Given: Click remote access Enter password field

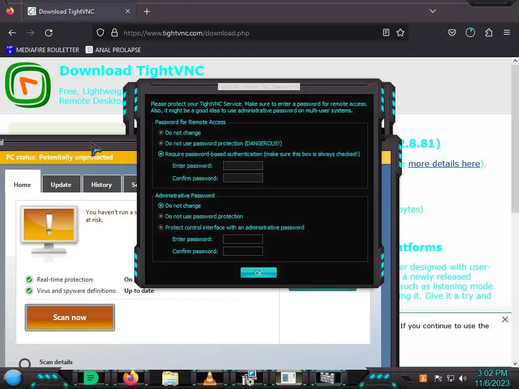Looking at the screenshot, I should pyautogui.click(x=243, y=166).
